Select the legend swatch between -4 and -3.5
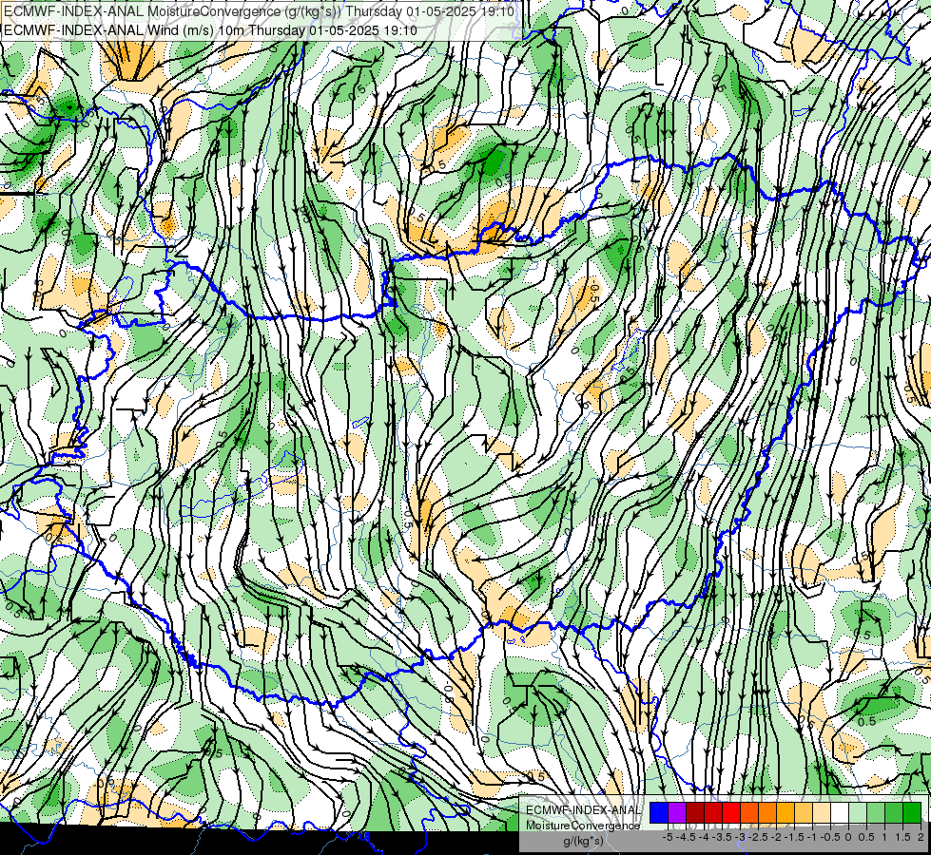This screenshot has width=931, height=855. [713, 813]
